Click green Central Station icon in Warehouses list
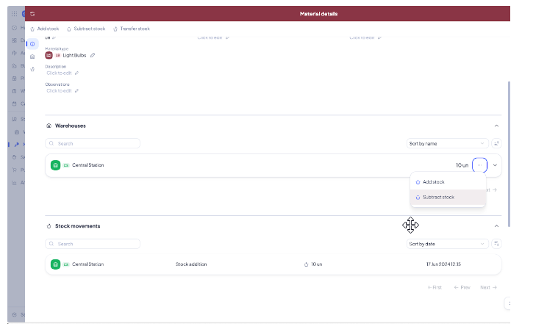Screen dimensions: 547x329 [55, 165]
